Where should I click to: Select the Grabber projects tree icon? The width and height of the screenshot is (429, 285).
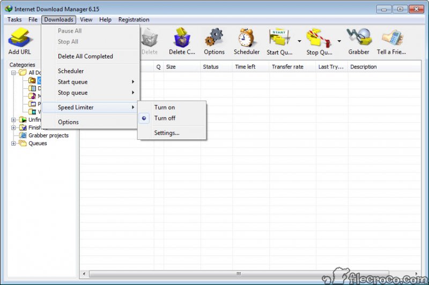click(x=23, y=135)
